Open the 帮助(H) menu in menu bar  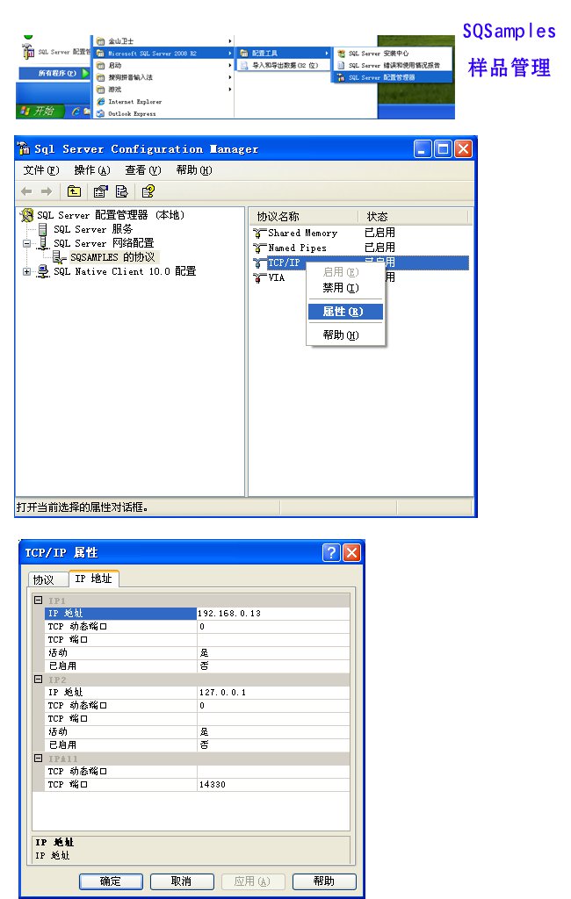(194, 170)
